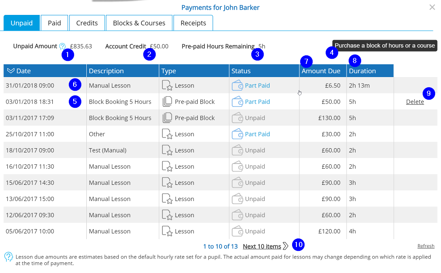Sort by the Status column header
Screen dimensions: 441x273
point(264,71)
